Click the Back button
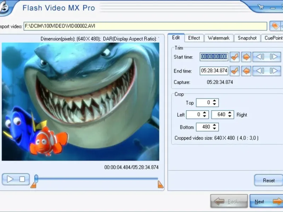 [x=229, y=201]
